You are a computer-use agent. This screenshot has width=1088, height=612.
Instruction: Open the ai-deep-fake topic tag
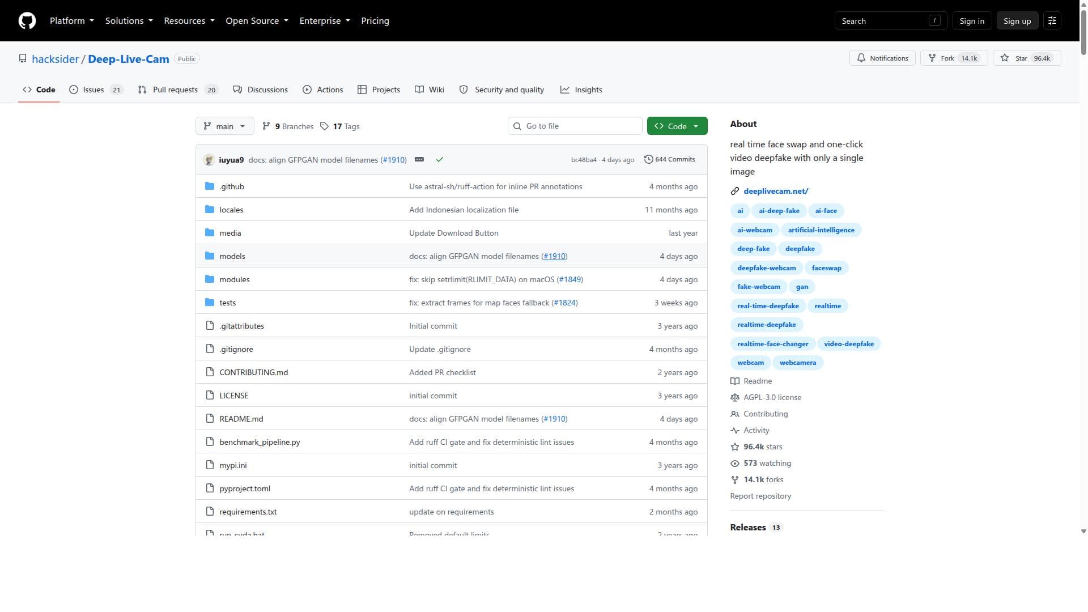779,211
